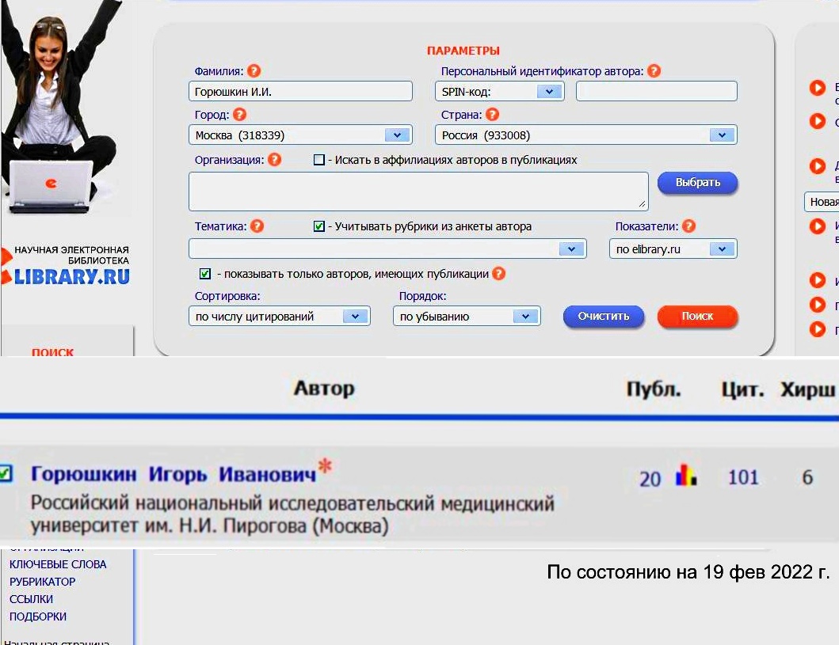The image size is (839, 645).
Task: Uncheck show only authors with publications
Action: 205,274
